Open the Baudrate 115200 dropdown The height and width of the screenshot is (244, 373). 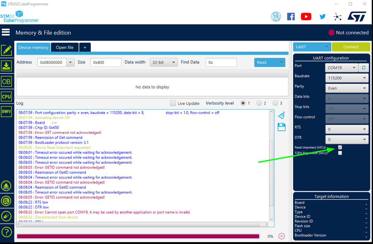click(347, 78)
